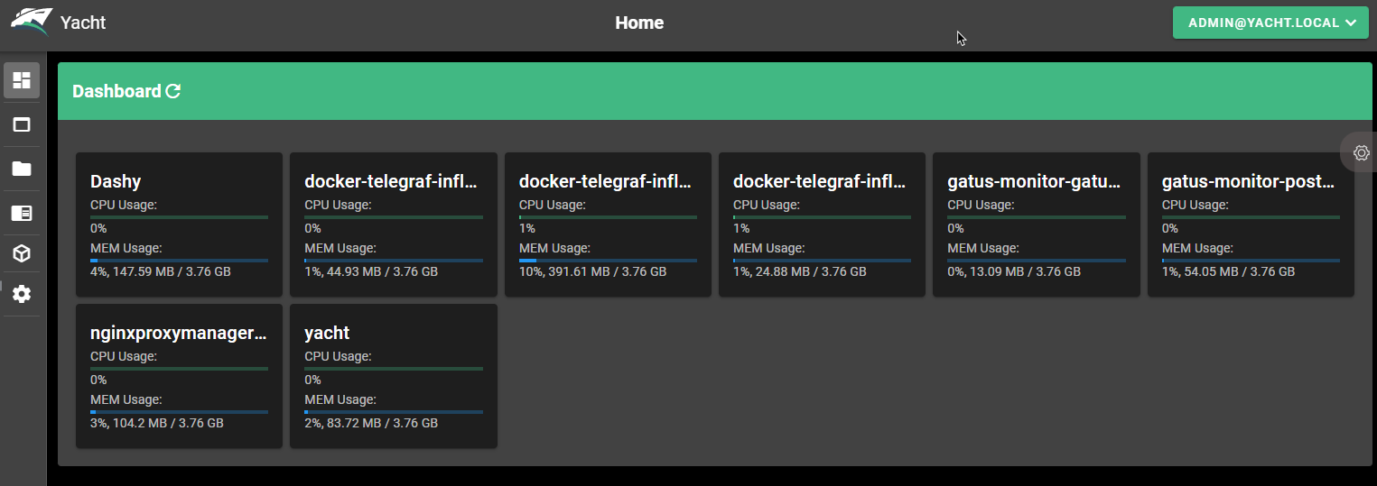Open the Applications window icon in sidebar
Screen dimensions: 1377x486
pos(22,125)
